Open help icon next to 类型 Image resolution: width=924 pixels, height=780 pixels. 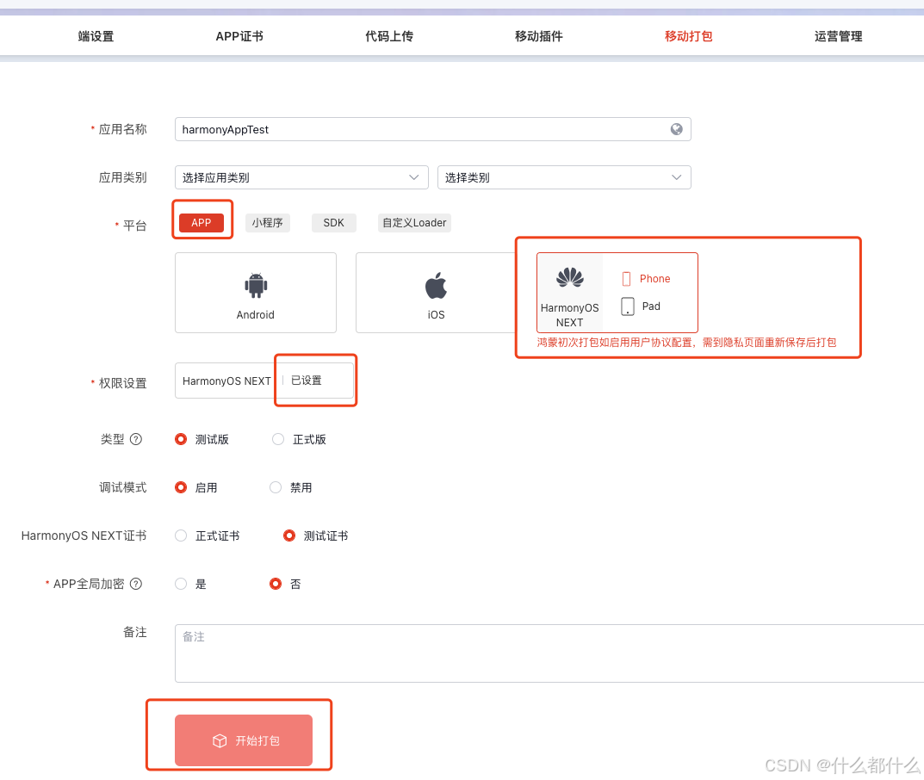[136, 439]
